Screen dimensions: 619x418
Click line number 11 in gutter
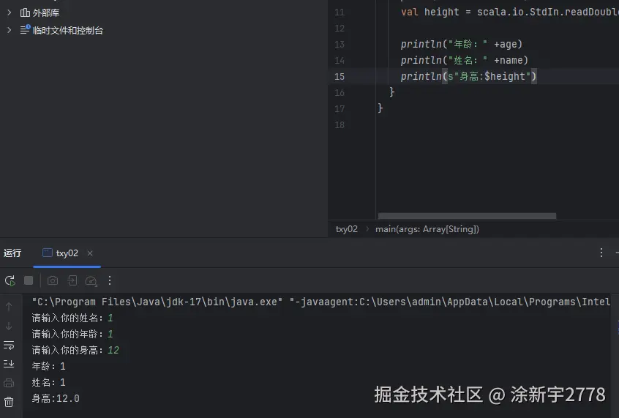339,12
